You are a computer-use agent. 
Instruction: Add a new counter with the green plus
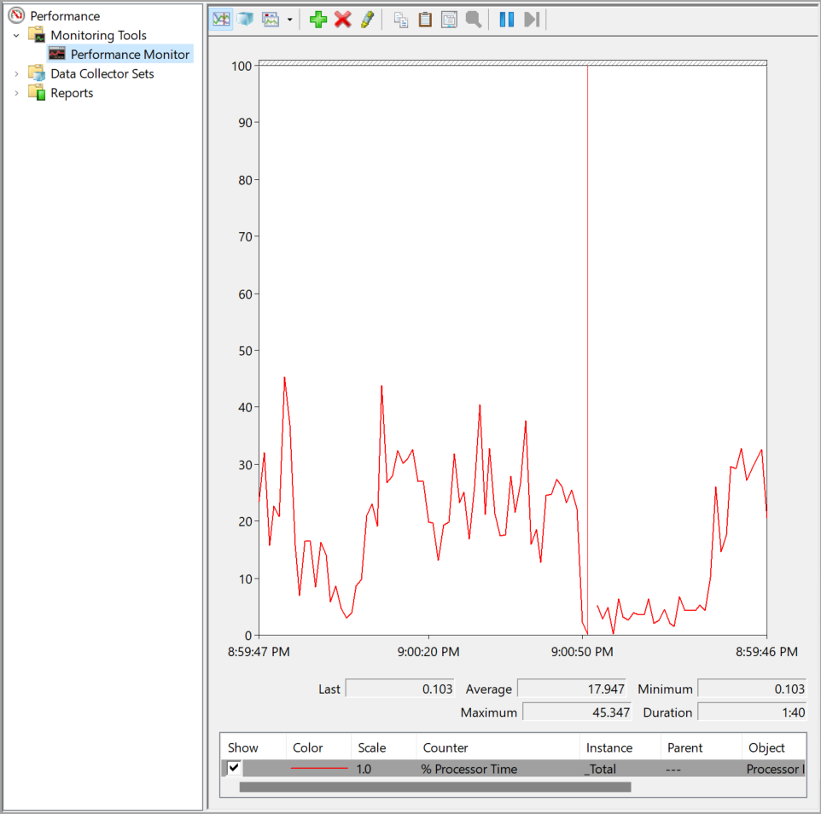[318, 19]
